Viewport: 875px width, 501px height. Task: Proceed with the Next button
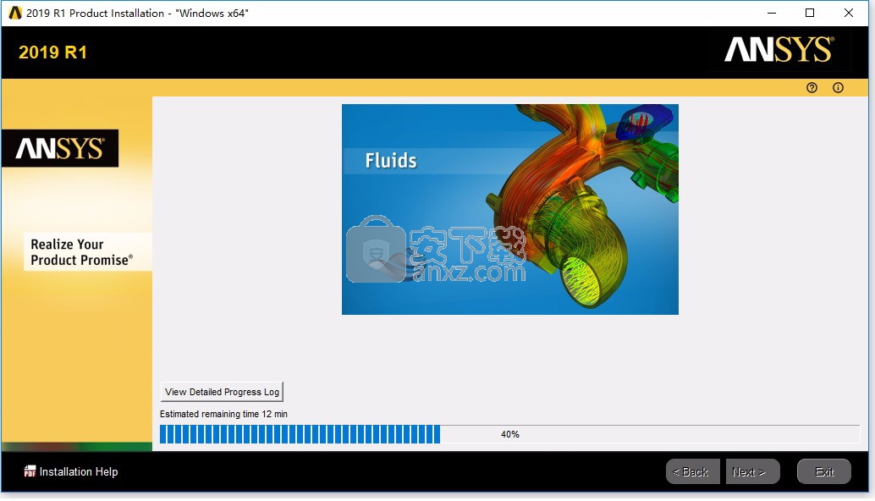(752, 471)
